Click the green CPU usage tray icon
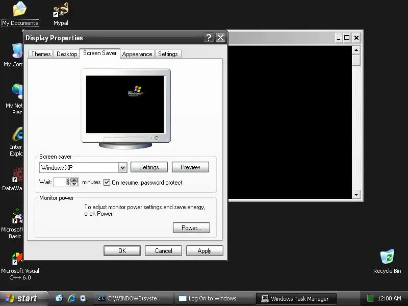Image resolution: width=408 pixels, height=306 pixels. [370, 298]
